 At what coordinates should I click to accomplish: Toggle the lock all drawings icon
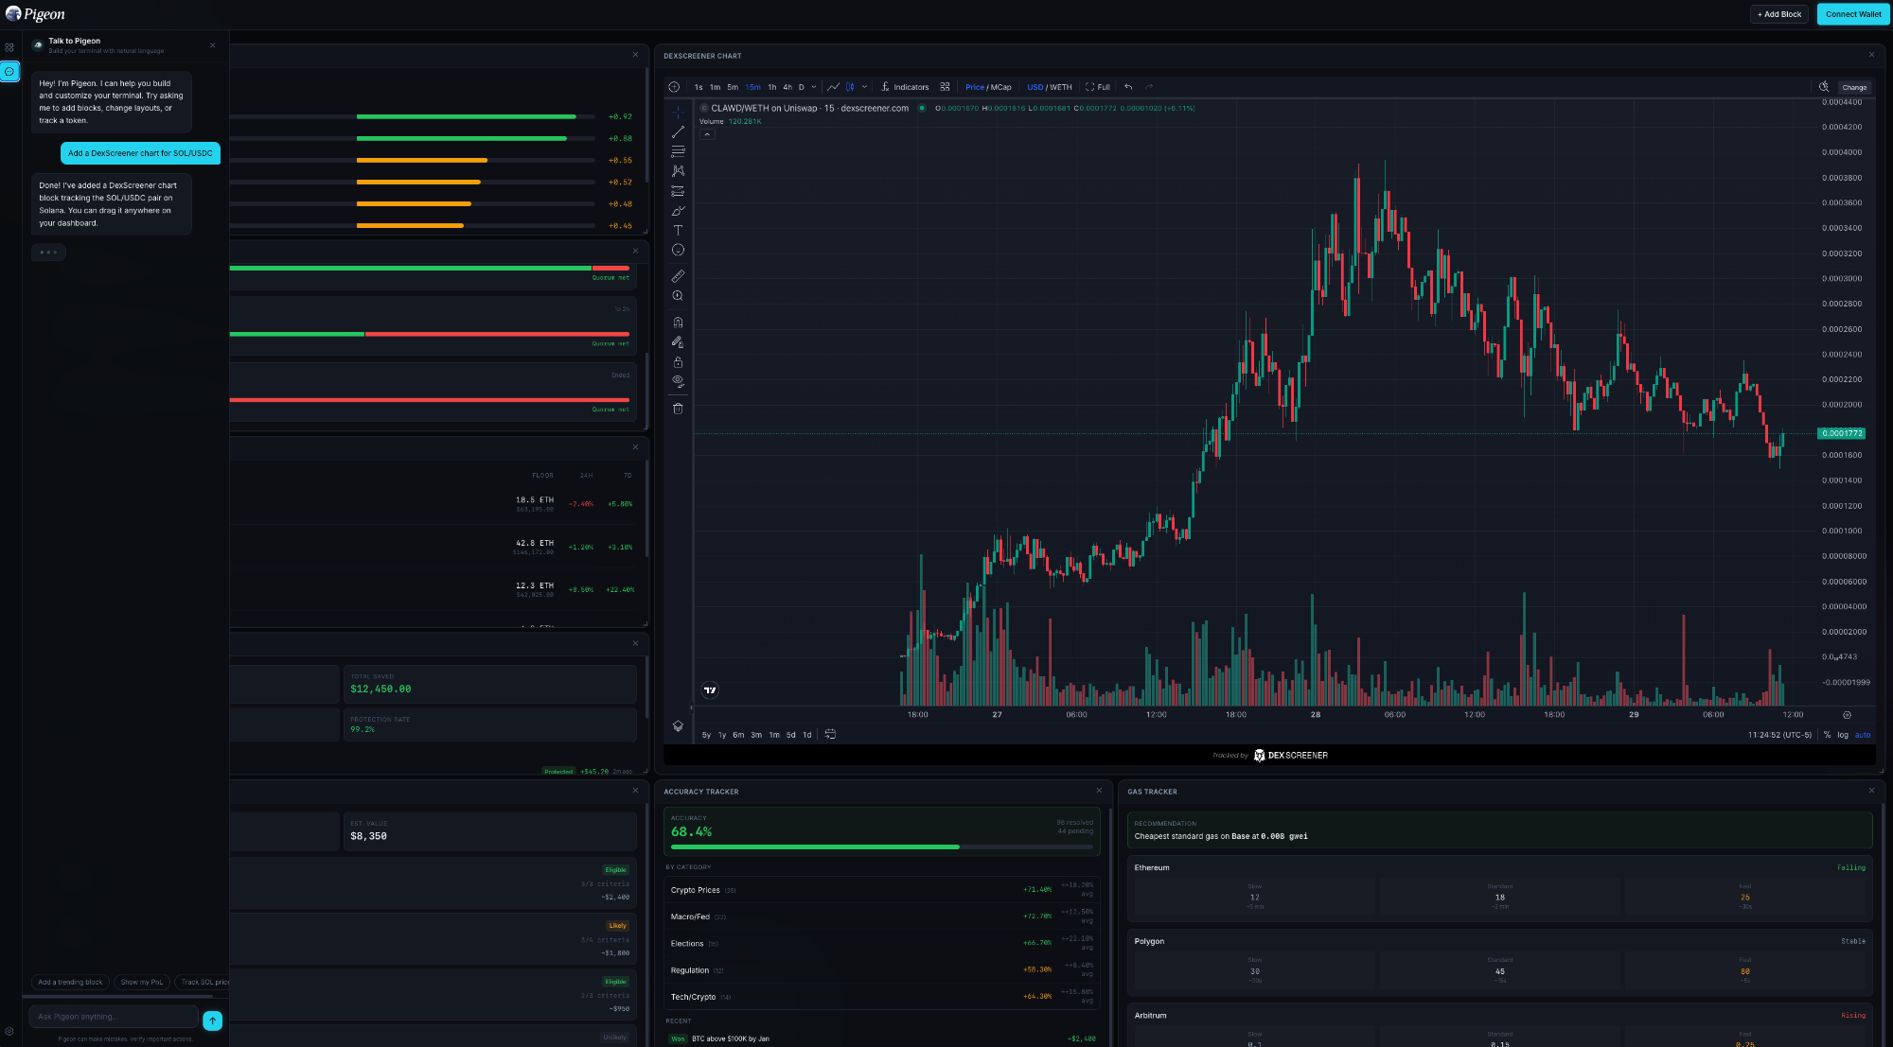678,362
